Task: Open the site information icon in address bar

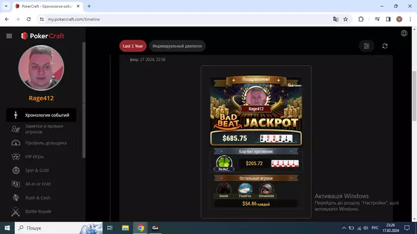Action: click(42, 19)
